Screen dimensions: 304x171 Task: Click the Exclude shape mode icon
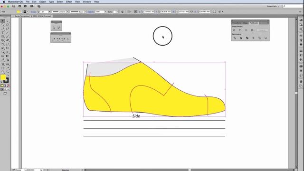coord(252,30)
